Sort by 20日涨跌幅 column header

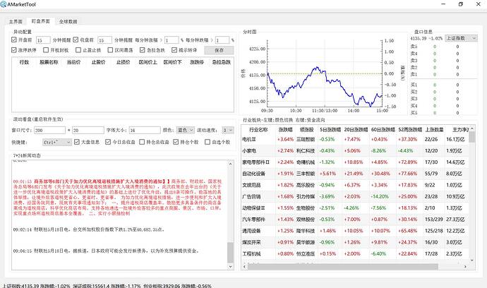[x=356, y=130]
